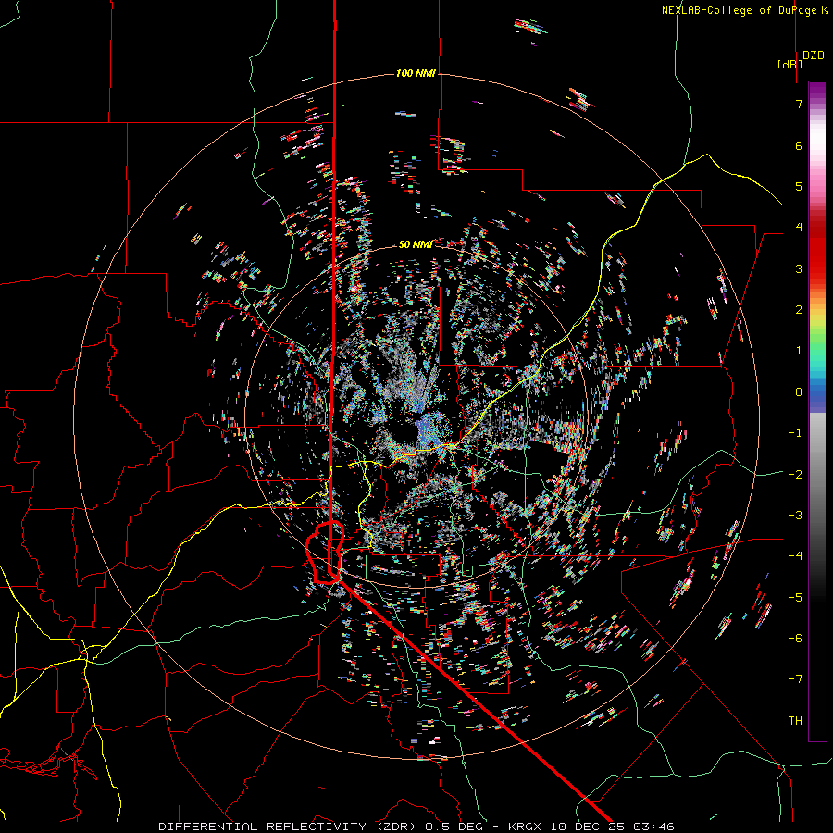The width and height of the screenshot is (833, 833).
Task: Click the -6 value on the color scale
Action: pos(795,639)
